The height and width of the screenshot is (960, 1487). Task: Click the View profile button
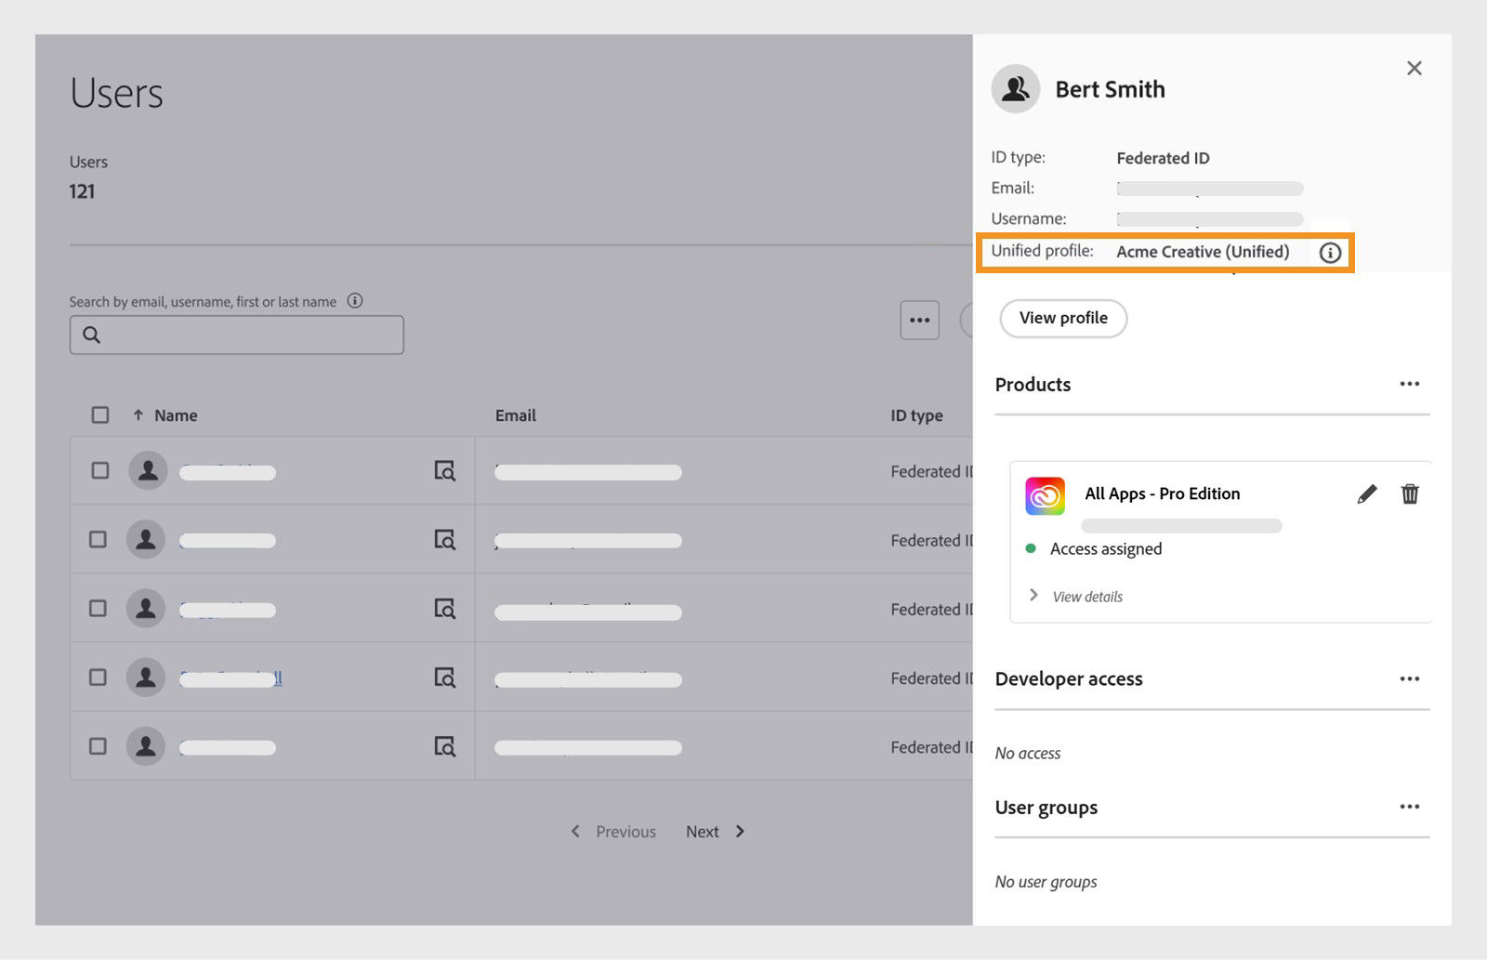pyautogui.click(x=1063, y=318)
